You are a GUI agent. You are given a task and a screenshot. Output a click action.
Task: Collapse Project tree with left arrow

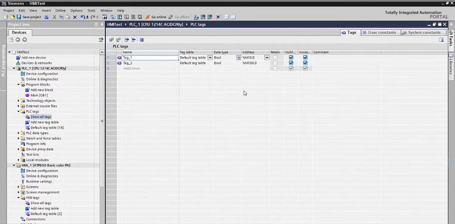coord(102,25)
